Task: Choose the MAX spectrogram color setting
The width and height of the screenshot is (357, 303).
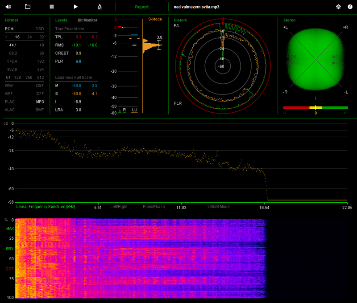Action: (10, 229)
